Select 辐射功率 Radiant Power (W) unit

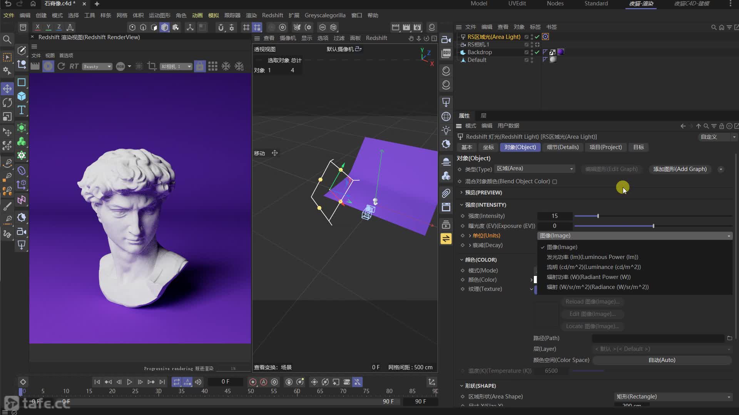pos(589,277)
